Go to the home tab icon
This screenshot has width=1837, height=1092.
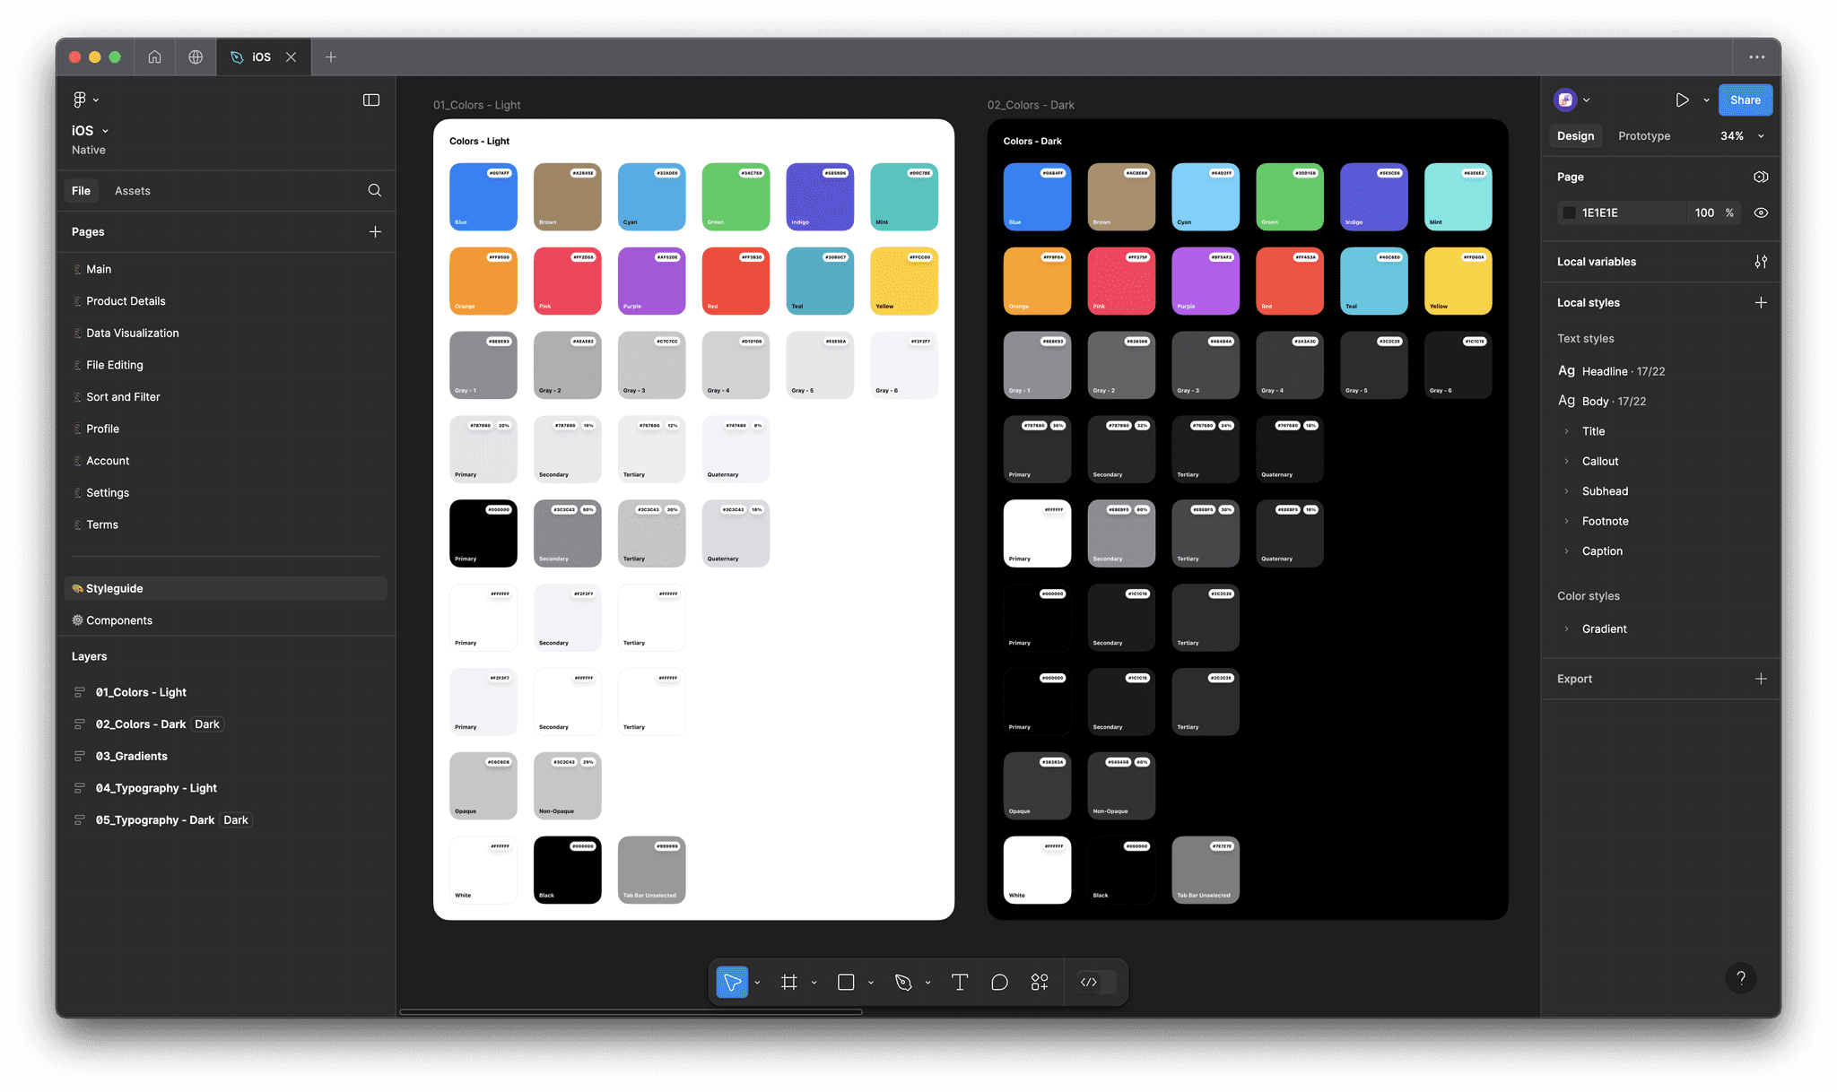coord(154,56)
